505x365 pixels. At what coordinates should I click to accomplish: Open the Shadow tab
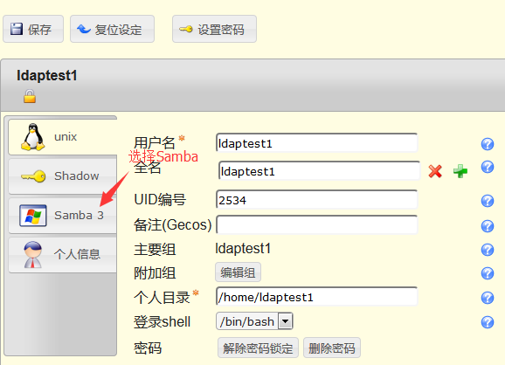tap(63, 176)
